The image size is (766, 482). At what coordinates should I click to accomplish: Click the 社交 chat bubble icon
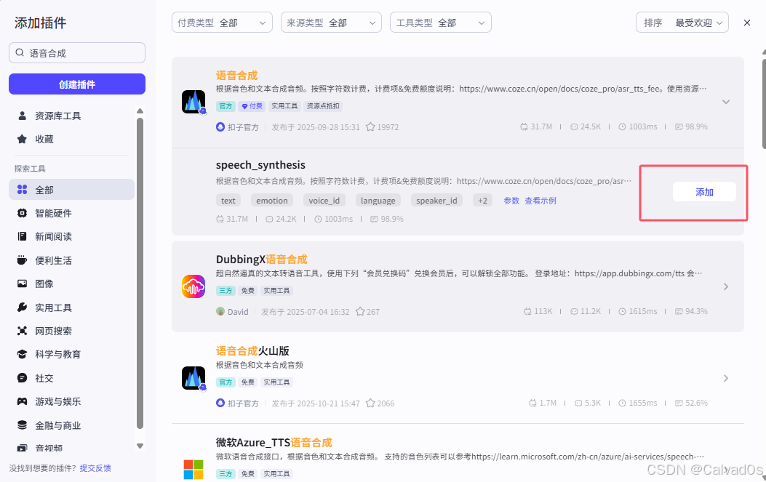click(x=22, y=378)
